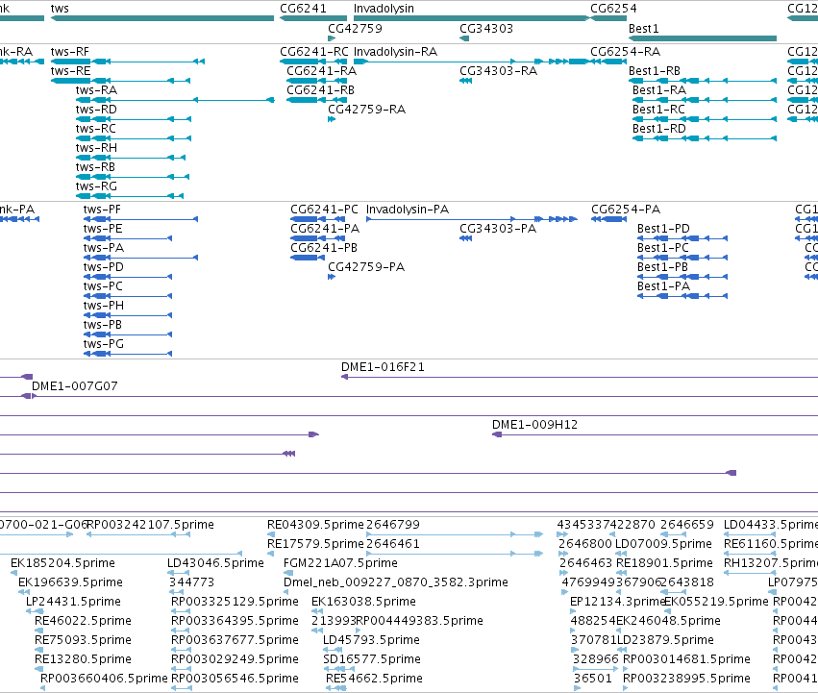Select transcript tws-RA label
The width and height of the screenshot is (818, 693).
[96, 90]
